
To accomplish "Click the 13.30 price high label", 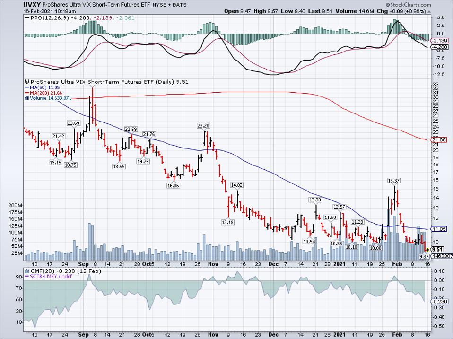I will pos(315,200).
